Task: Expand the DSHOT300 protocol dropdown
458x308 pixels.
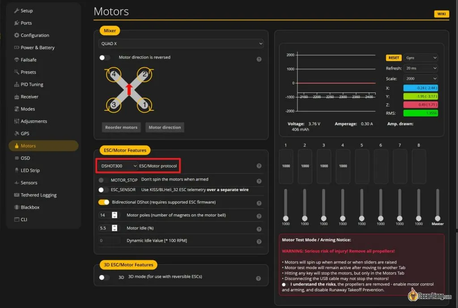Action: tap(119, 166)
